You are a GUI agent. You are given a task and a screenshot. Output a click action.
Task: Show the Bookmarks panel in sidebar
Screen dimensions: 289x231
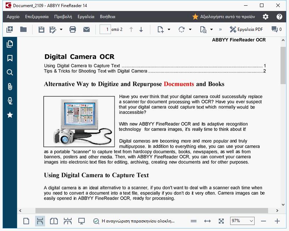(10, 58)
